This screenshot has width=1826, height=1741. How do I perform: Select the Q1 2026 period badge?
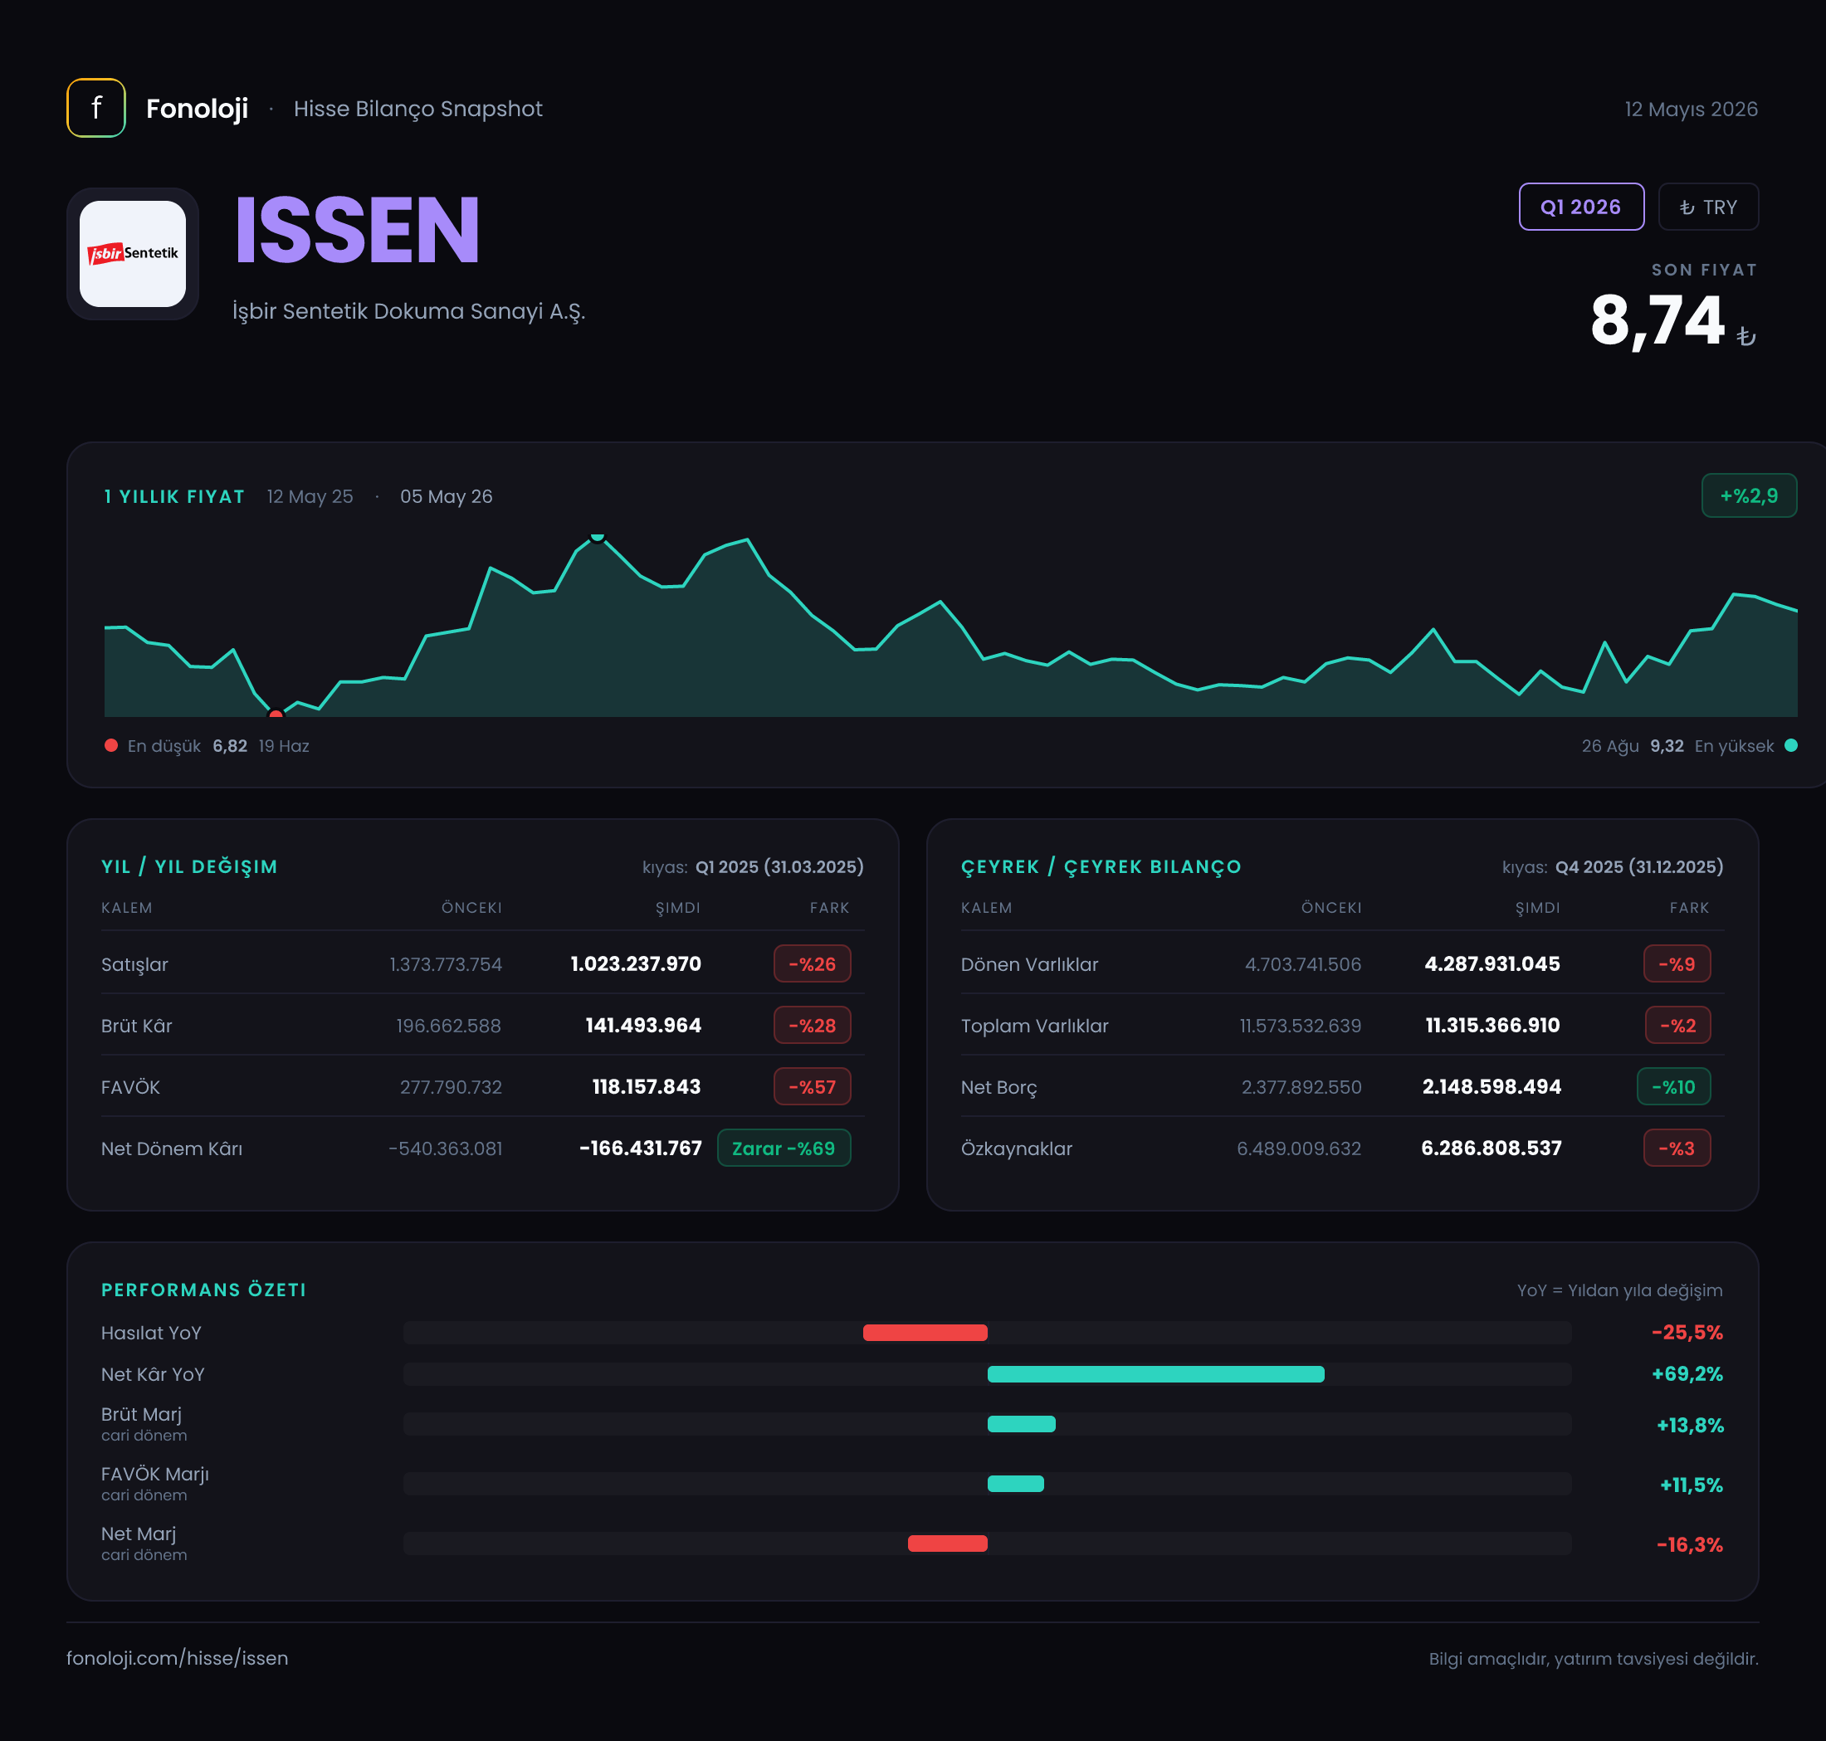(1581, 207)
